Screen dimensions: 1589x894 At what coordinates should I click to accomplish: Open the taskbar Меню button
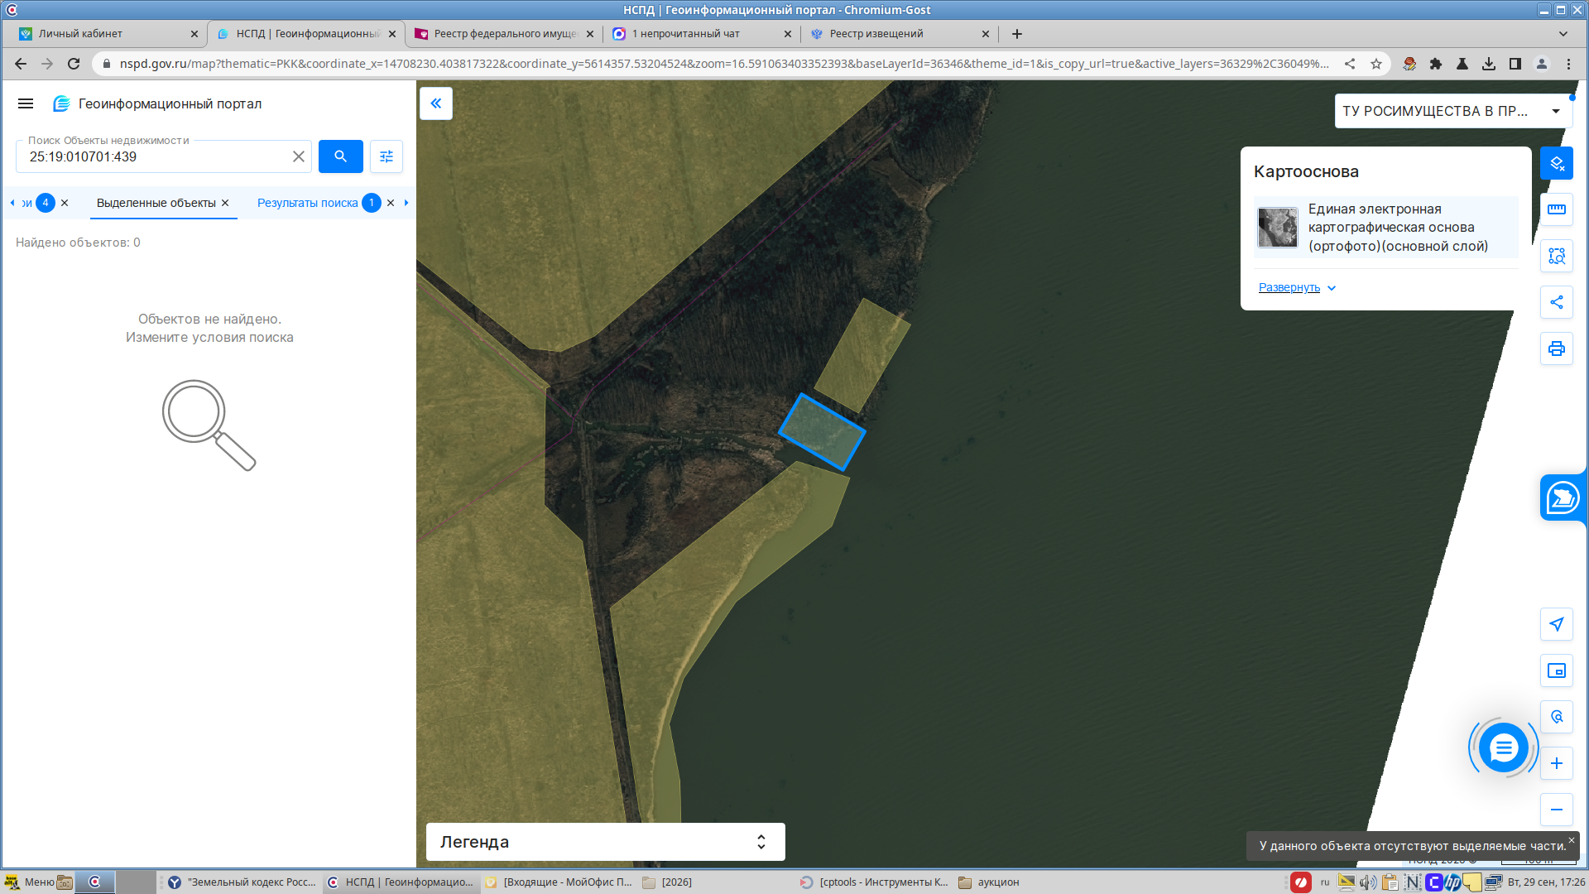30,882
